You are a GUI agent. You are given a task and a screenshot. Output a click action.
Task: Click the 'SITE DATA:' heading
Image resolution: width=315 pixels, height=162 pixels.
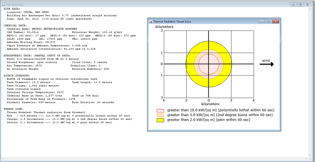point(12,9)
